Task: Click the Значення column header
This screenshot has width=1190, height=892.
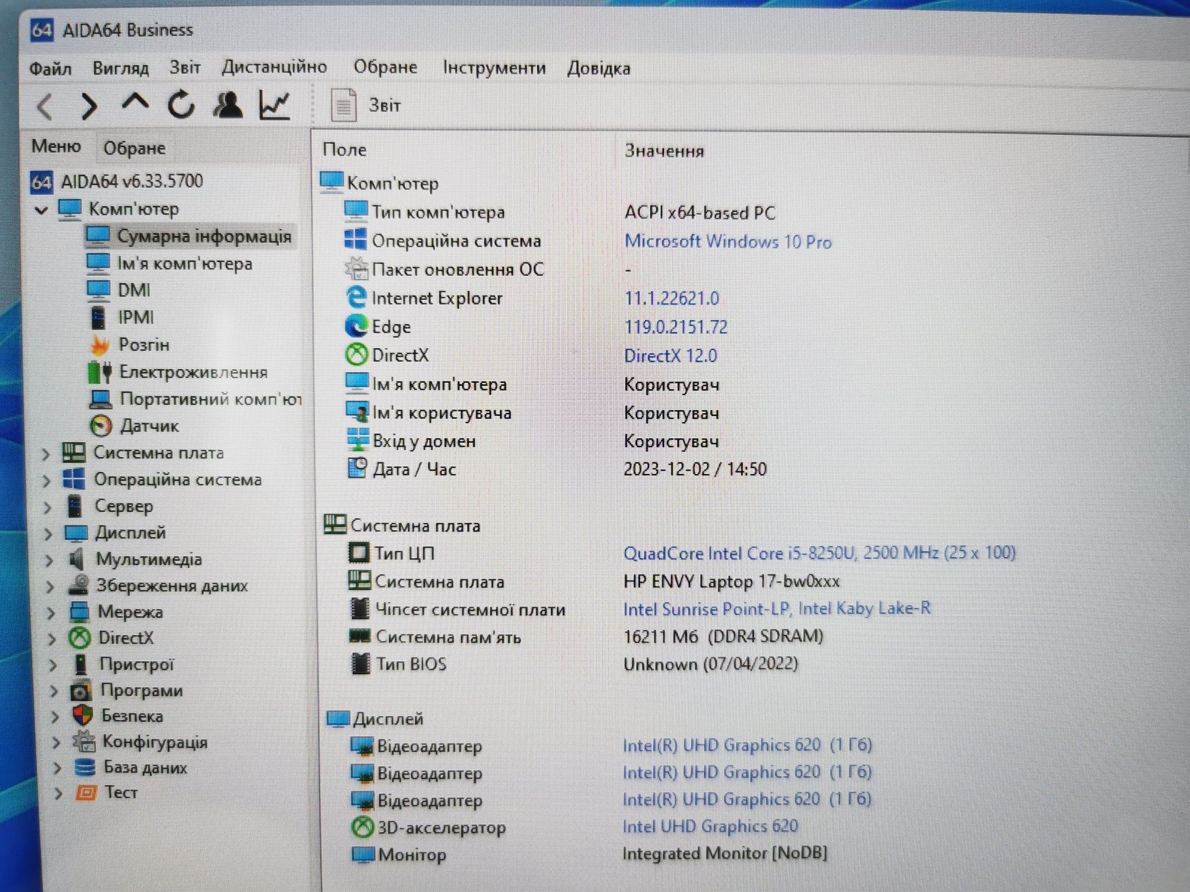Action: tap(664, 151)
